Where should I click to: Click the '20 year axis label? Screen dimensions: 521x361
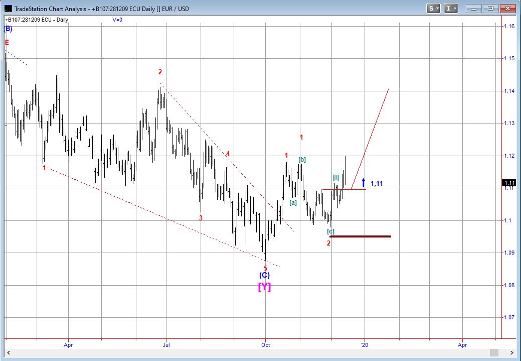coord(365,345)
